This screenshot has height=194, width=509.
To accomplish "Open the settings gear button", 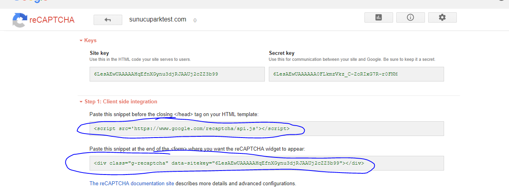I will coord(442,17).
